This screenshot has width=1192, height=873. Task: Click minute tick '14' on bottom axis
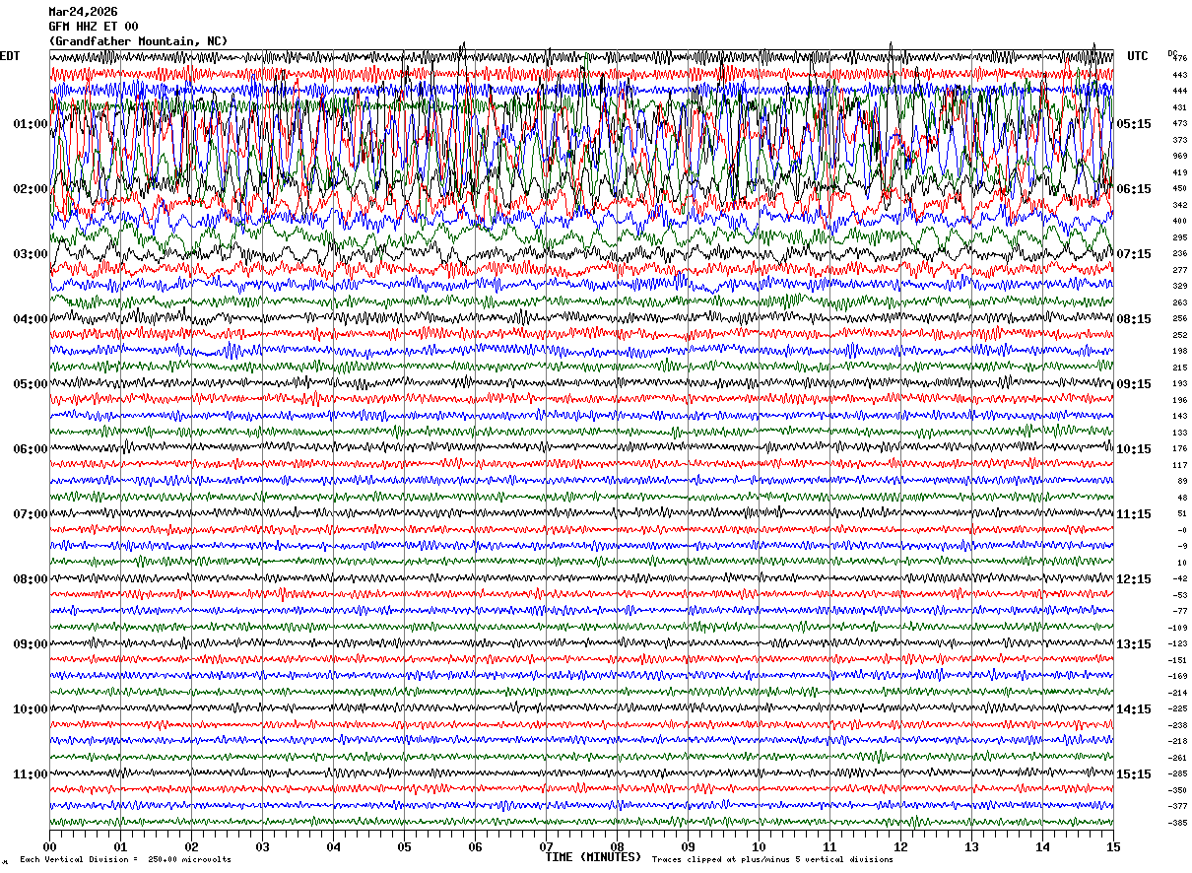[x=1042, y=846]
